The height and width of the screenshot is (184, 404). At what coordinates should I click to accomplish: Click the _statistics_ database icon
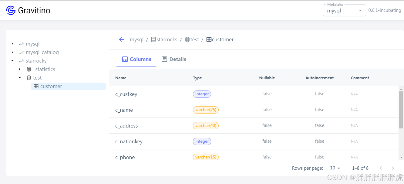(x=29, y=69)
